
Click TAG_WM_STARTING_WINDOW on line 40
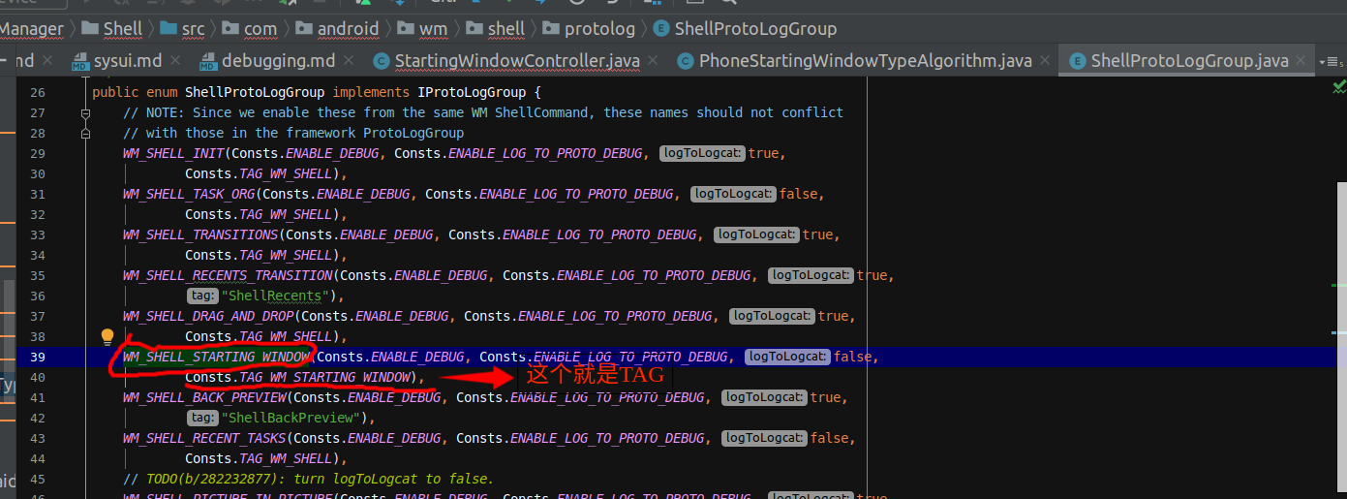pyautogui.click(x=324, y=377)
